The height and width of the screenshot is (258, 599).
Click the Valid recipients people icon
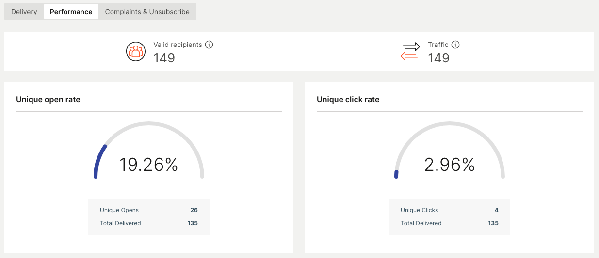pos(136,51)
